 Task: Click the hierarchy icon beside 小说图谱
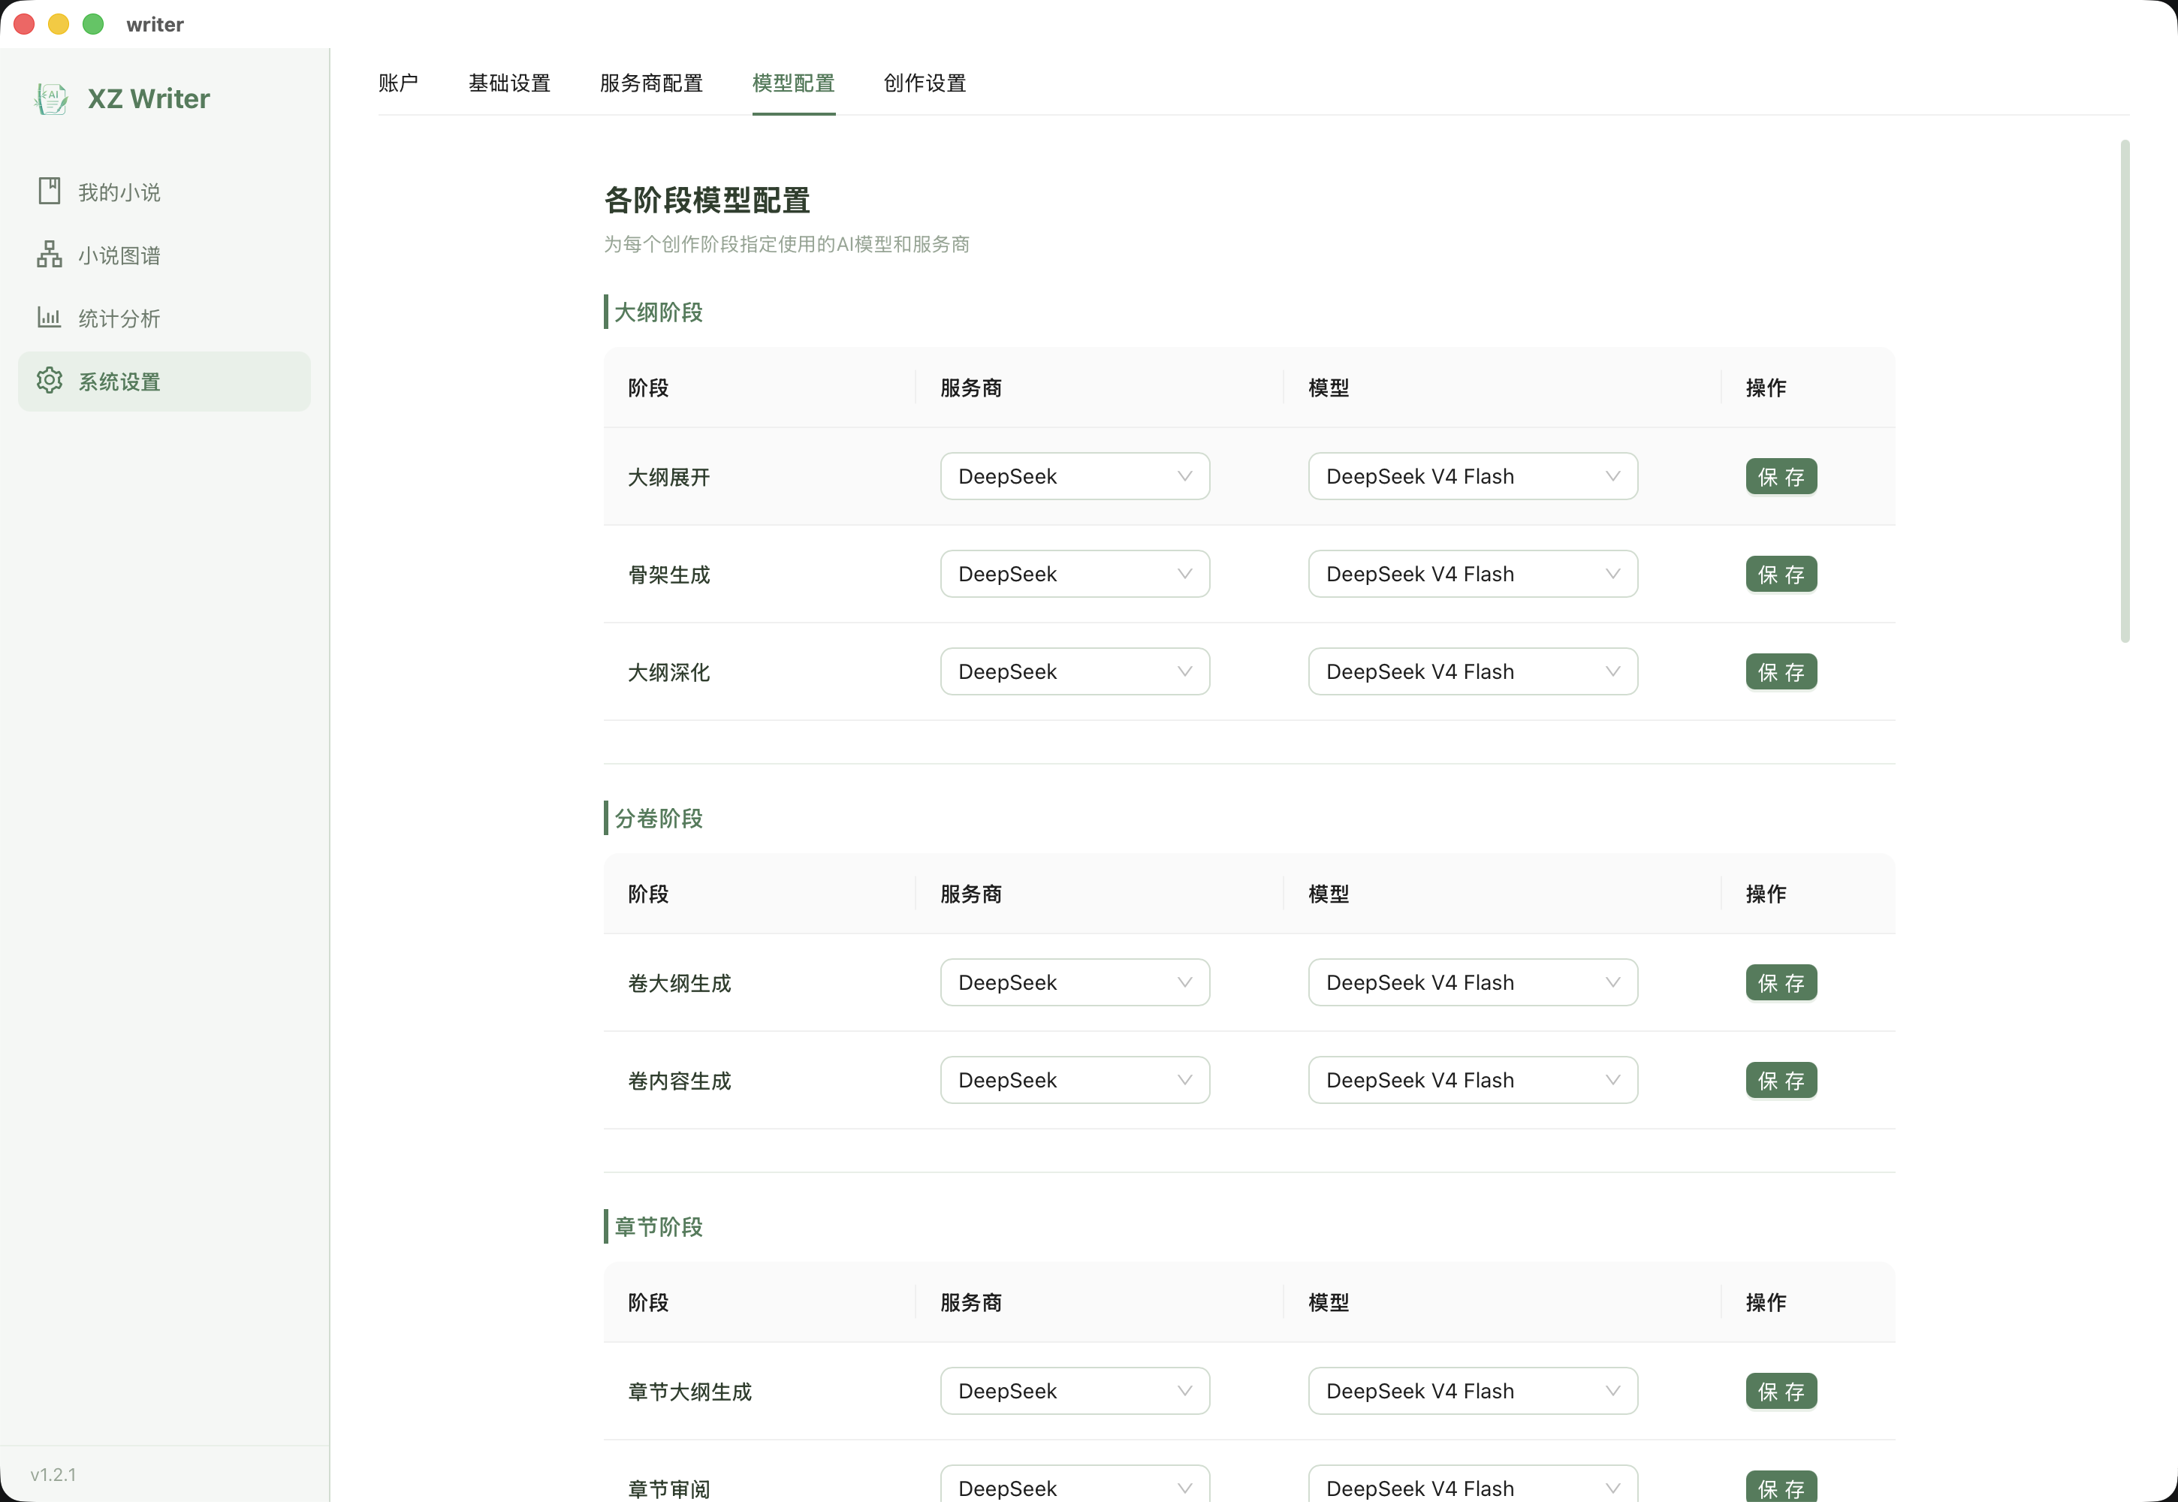click(x=49, y=254)
